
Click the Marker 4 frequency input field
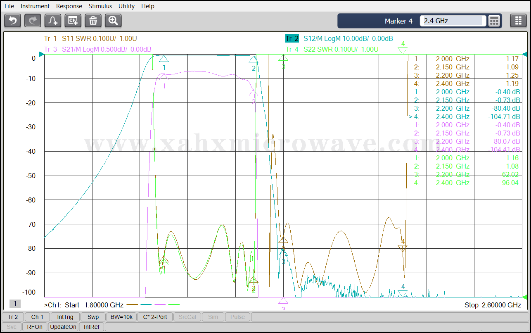tap(453, 21)
